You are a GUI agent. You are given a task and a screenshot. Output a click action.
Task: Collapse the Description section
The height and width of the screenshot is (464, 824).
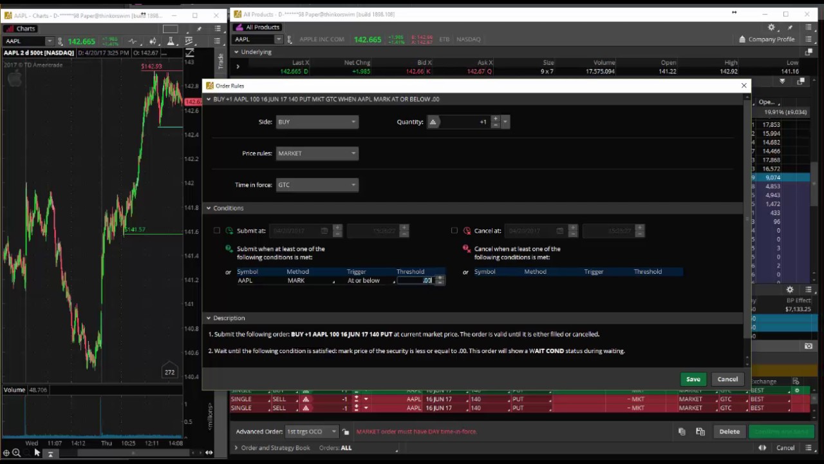(x=209, y=318)
